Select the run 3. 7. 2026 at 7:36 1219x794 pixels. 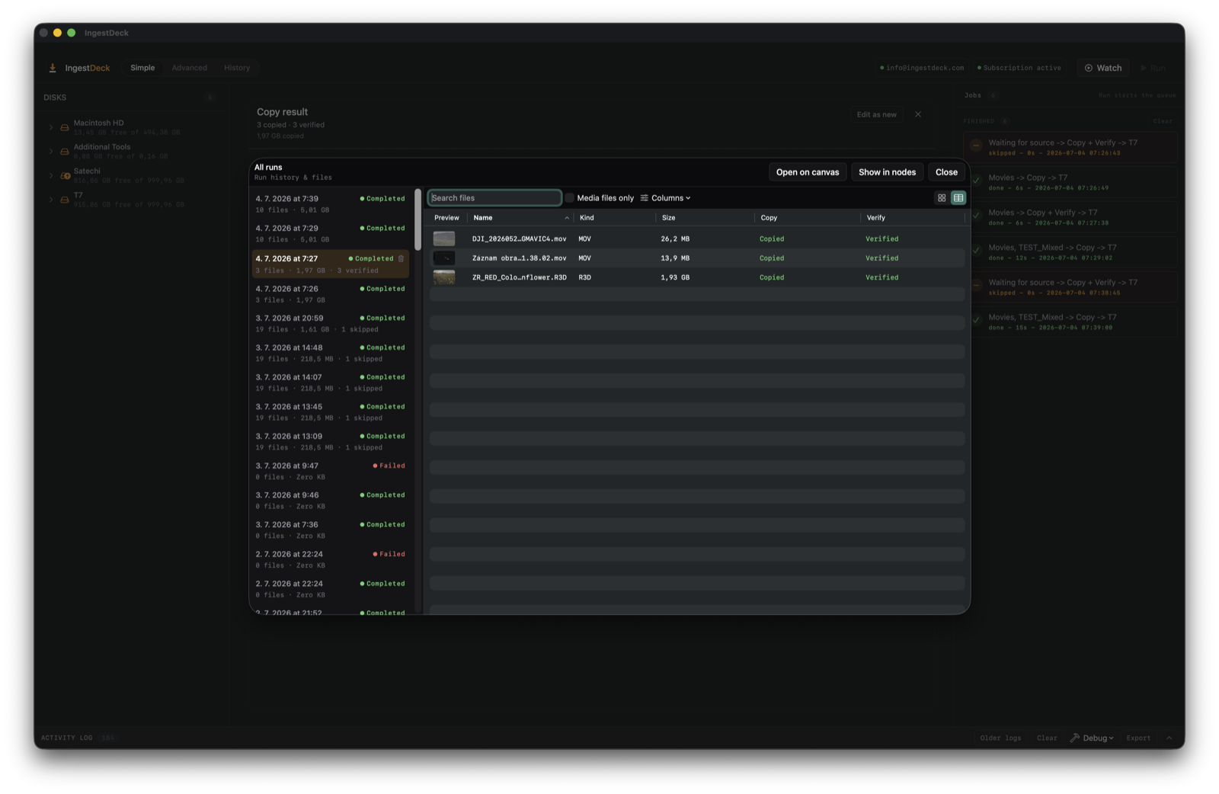tap(331, 530)
